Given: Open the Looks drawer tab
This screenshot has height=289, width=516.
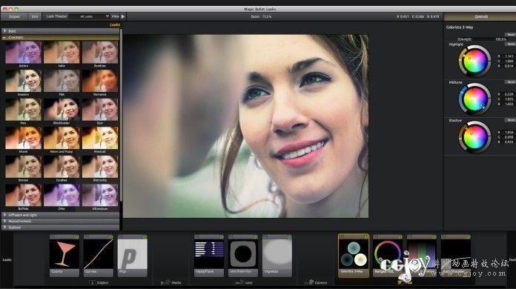Looking at the screenshot, I should click(7, 260).
